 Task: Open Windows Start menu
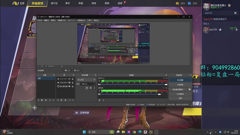point(84,132)
